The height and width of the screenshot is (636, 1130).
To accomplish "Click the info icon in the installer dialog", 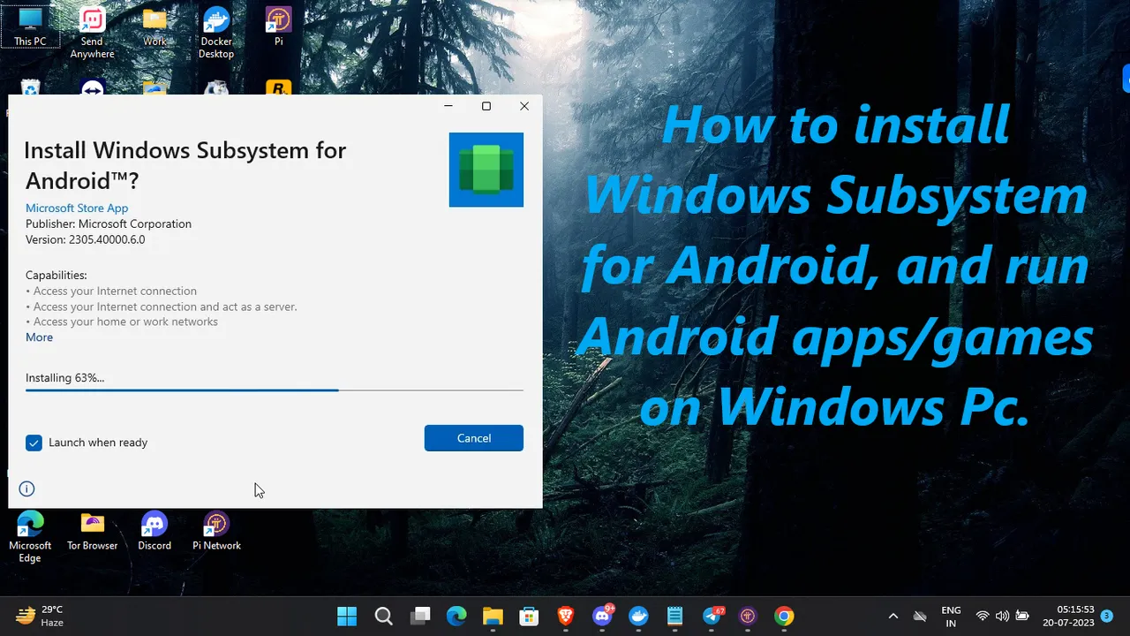I will tap(26, 488).
